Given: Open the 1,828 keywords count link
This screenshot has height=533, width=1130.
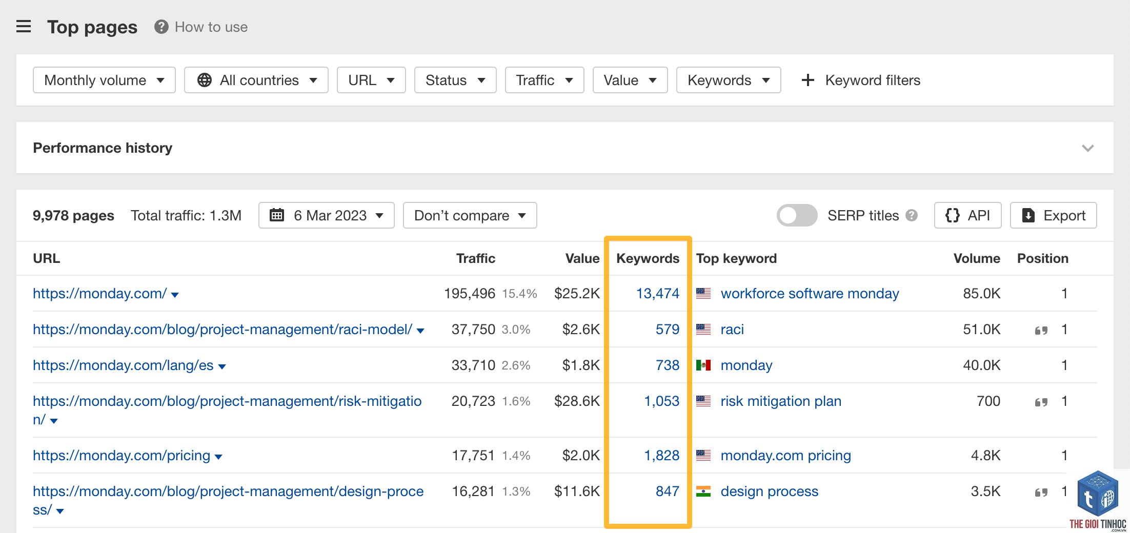Looking at the screenshot, I should (661, 455).
